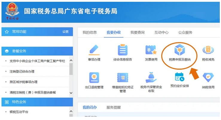Click the 发票使用 label text

151,59
